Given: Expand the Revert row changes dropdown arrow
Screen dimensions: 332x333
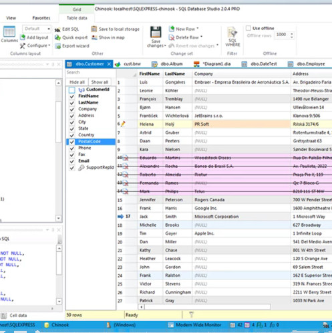Looking at the screenshot, I should click(217, 45).
